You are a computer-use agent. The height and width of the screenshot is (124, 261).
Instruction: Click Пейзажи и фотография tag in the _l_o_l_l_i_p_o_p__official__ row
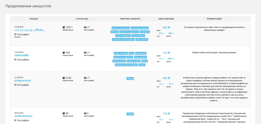tap(123, 40)
